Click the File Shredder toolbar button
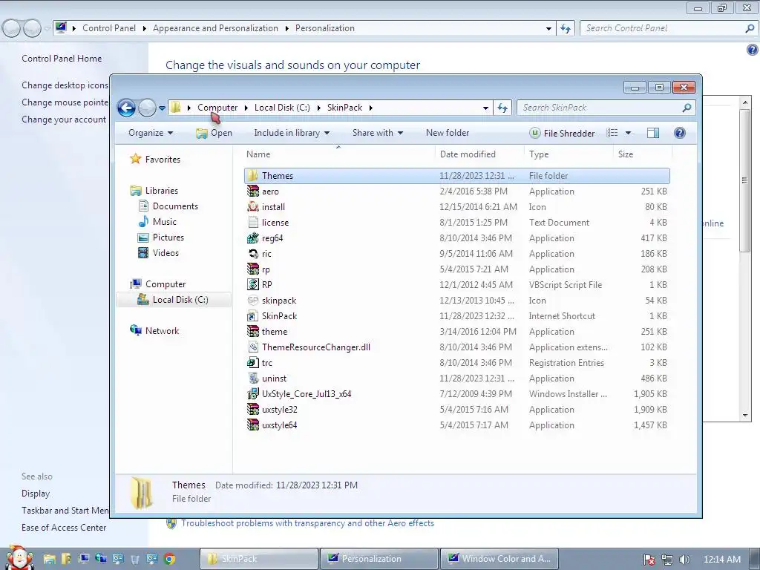Image resolution: width=760 pixels, height=570 pixels. coord(563,133)
